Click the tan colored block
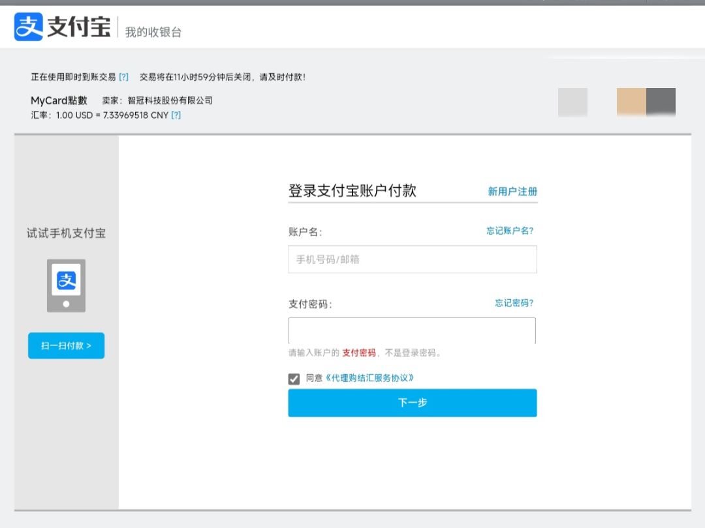The width and height of the screenshot is (705, 528). coord(631,102)
